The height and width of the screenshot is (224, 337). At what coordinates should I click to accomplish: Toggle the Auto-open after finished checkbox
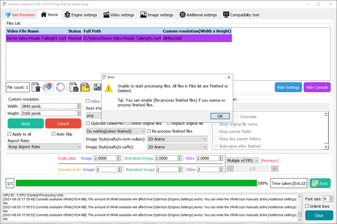point(217,146)
